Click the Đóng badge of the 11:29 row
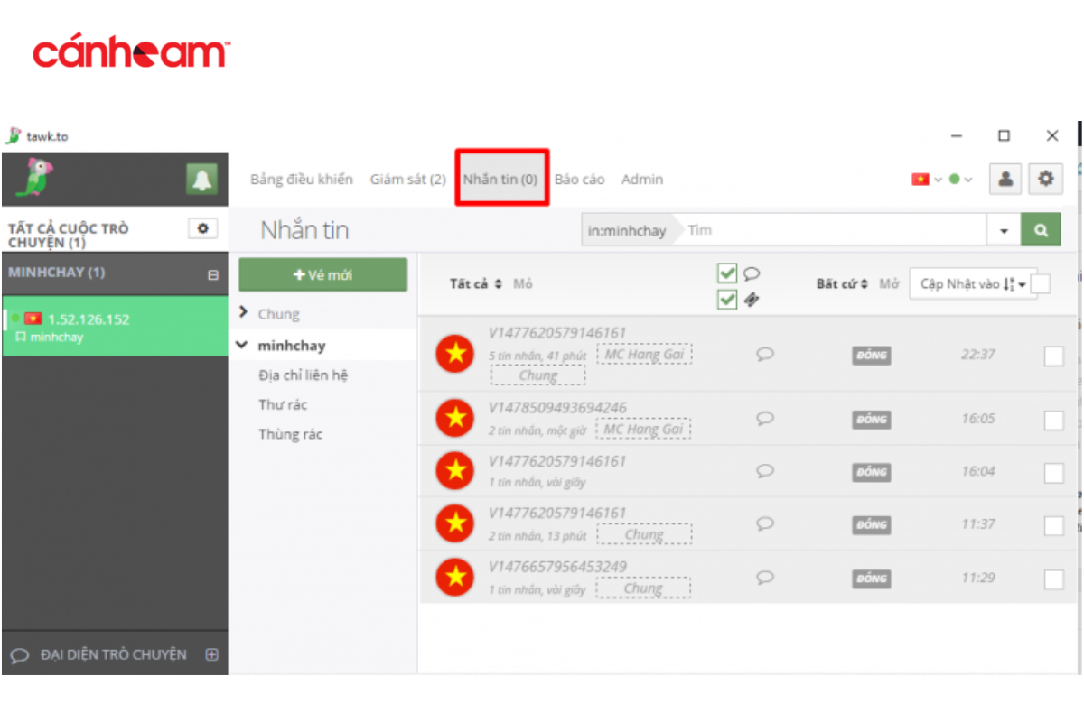1084x722 pixels. click(x=871, y=578)
